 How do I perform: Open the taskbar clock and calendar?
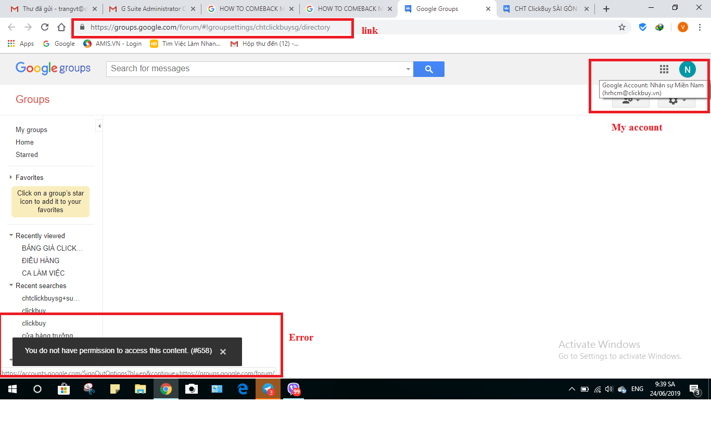(x=665, y=389)
